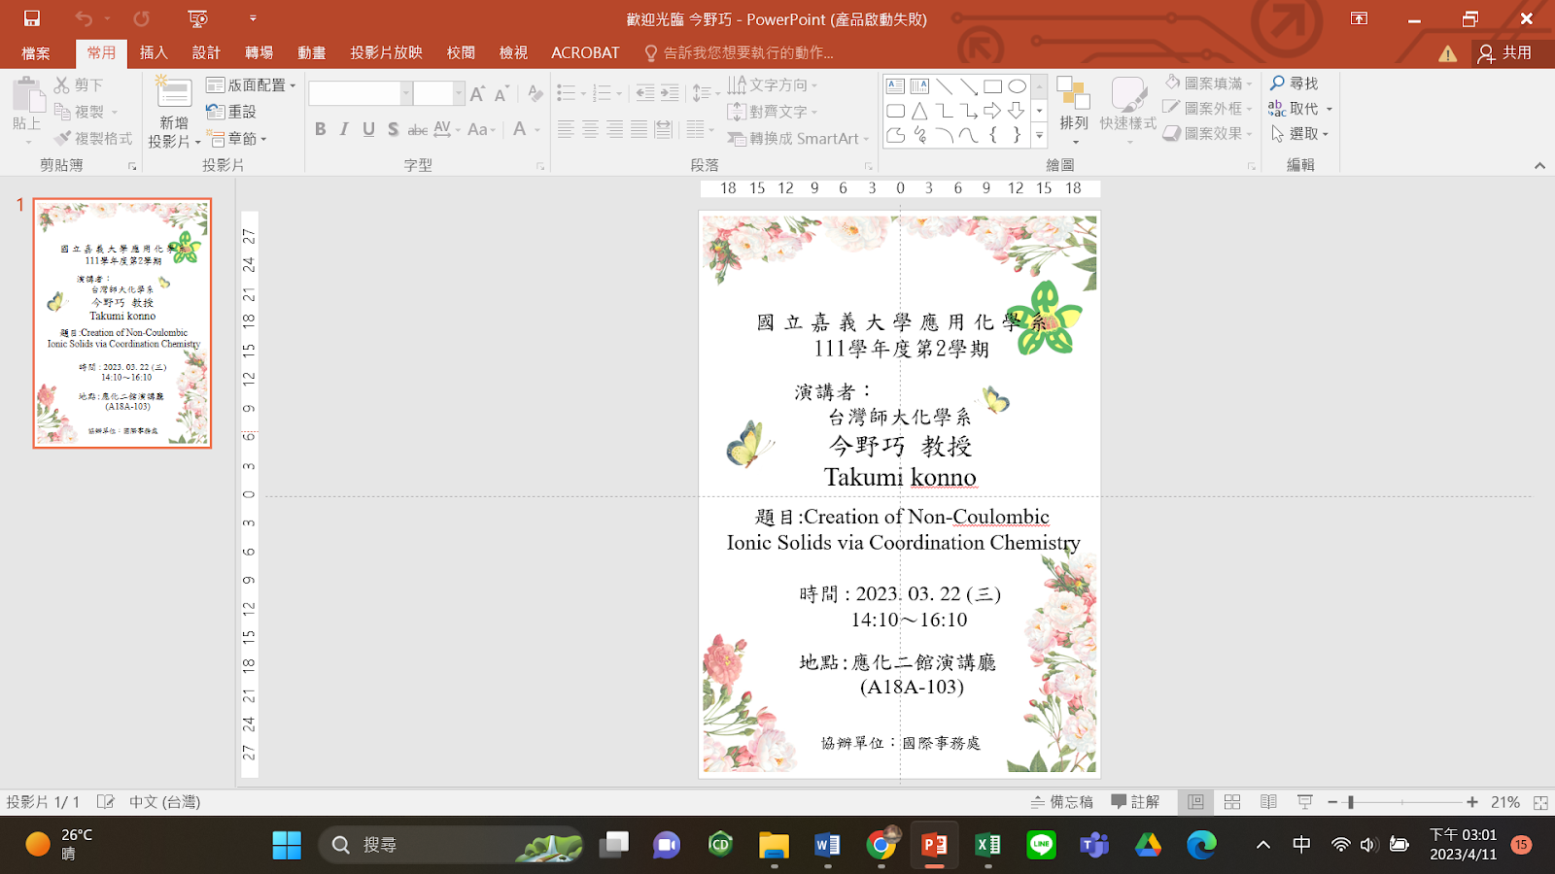Toggle text Shadow formatting
Image resolution: width=1555 pixels, height=874 pixels.
(x=393, y=129)
